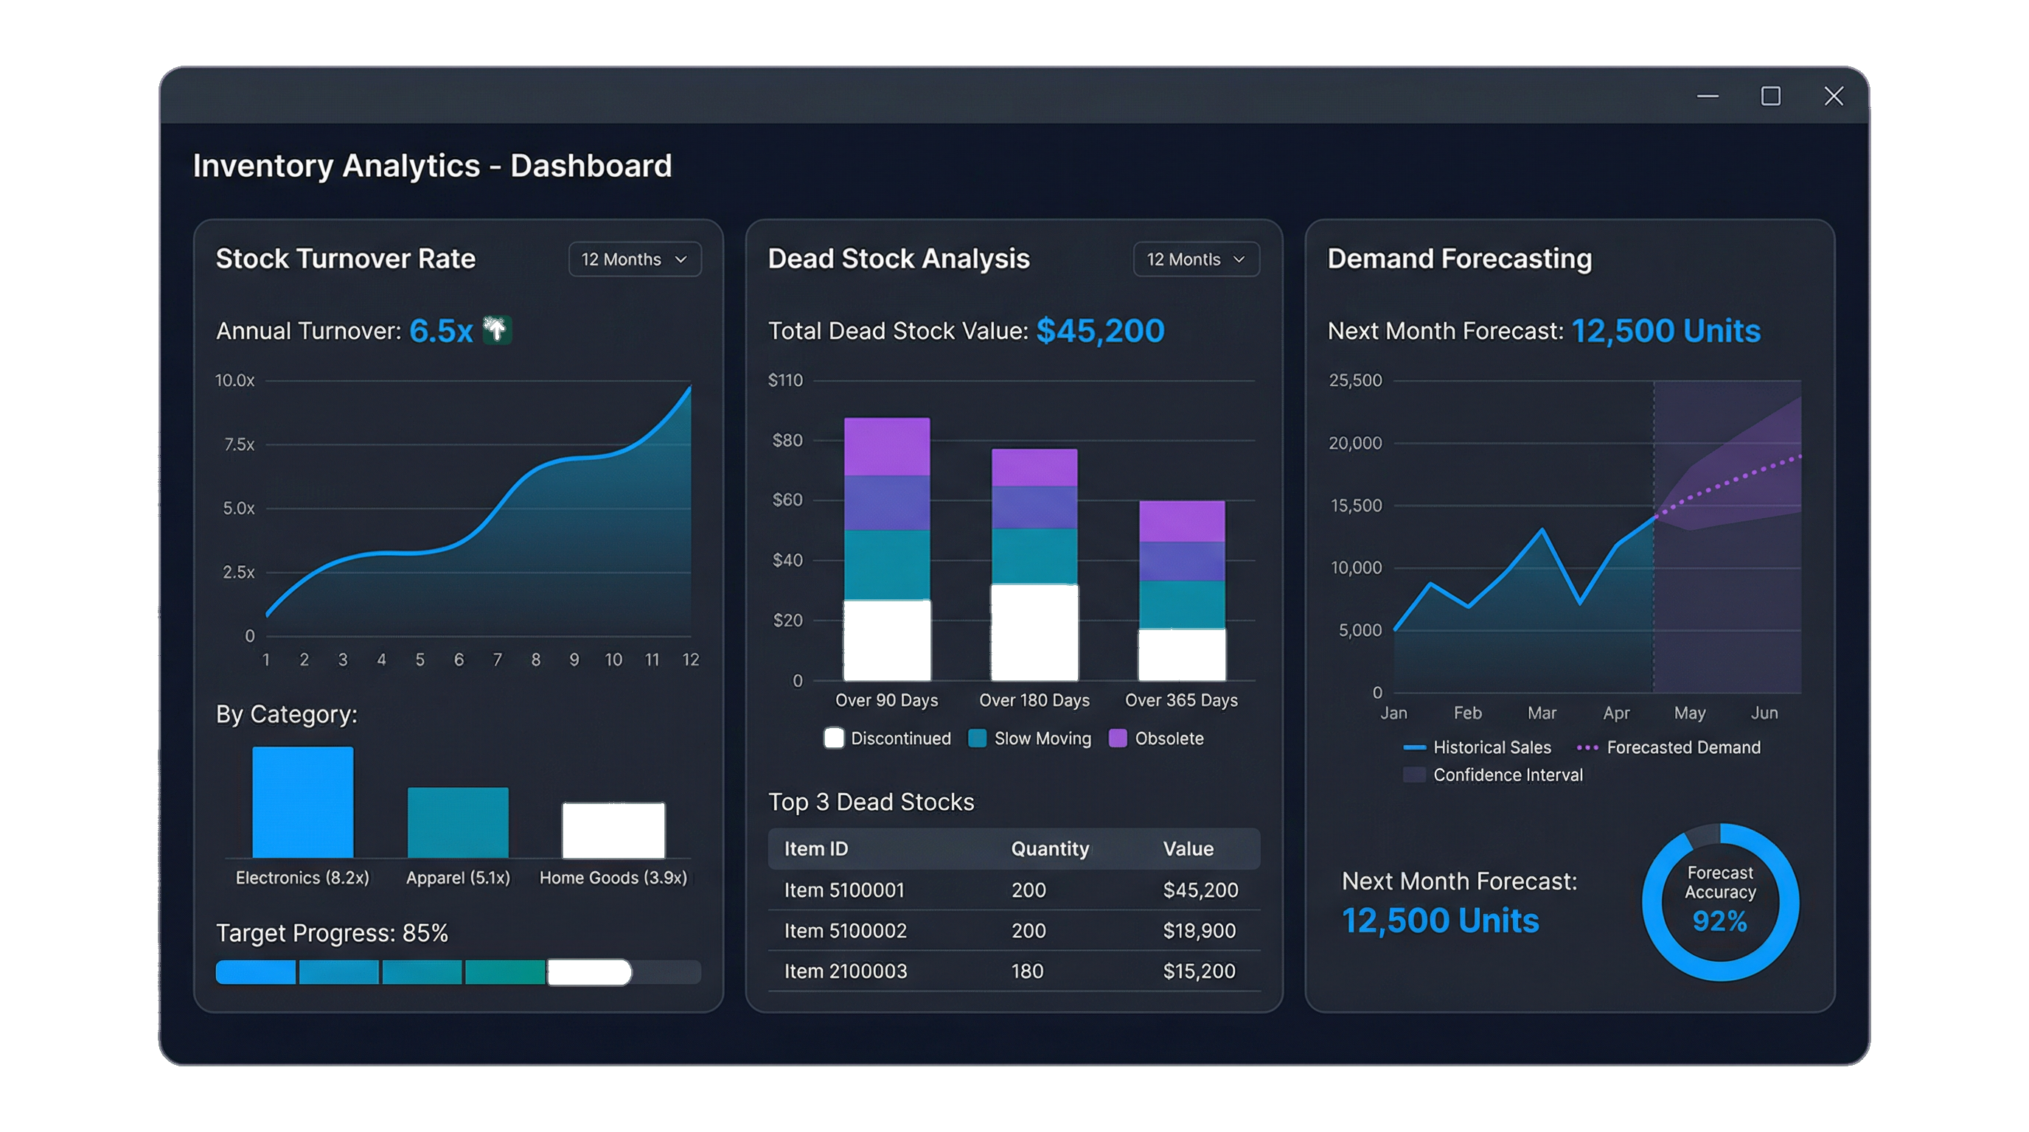This screenshot has height=1132, width=2029.
Task: Select the Dead Stock Analysis panel header
Action: [x=898, y=258]
